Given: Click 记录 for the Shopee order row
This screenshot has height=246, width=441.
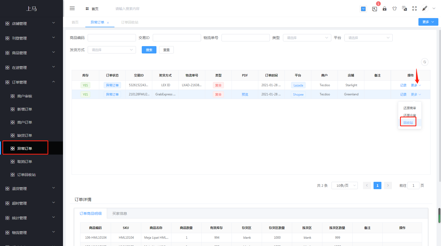Looking at the screenshot, I should (403, 95).
